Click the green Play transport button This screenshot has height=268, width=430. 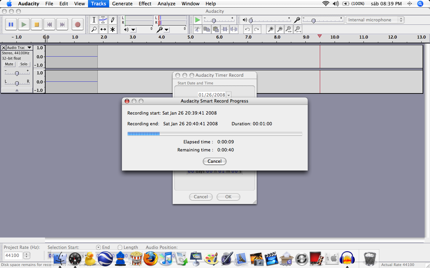(24, 24)
